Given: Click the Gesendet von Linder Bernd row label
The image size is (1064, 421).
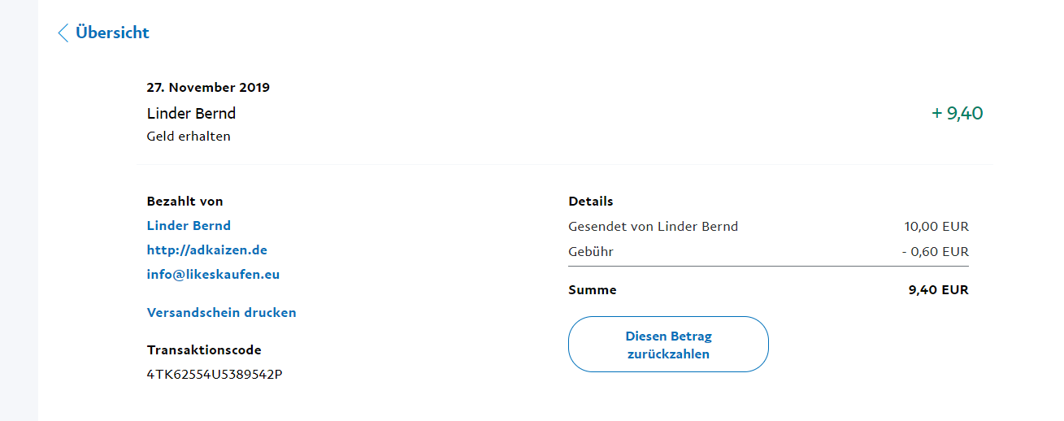Looking at the screenshot, I should coord(653,227).
